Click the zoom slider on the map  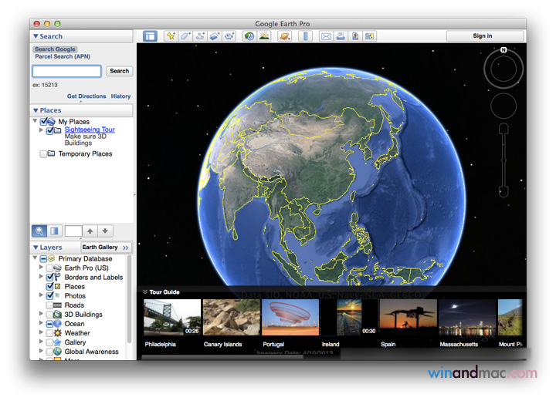click(503, 160)
